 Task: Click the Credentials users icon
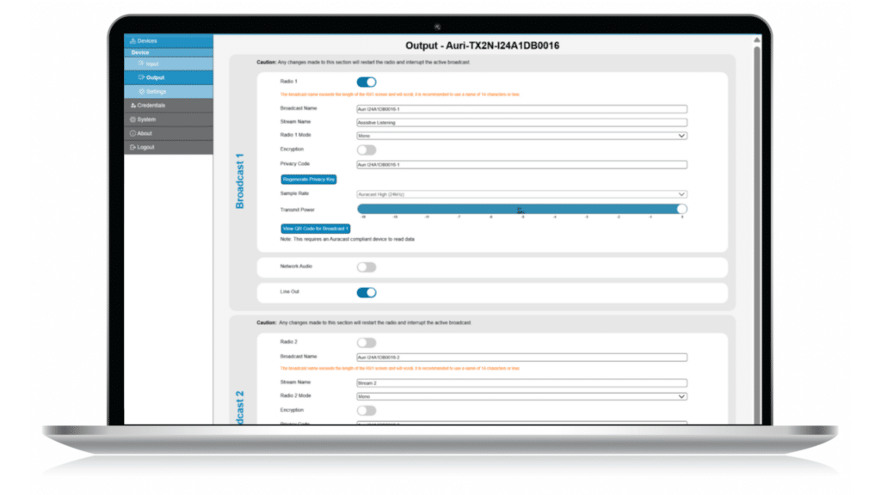(132, 106)
